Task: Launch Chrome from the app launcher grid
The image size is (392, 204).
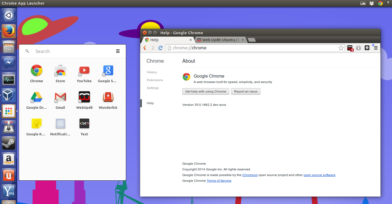Action: pos(36,73)
